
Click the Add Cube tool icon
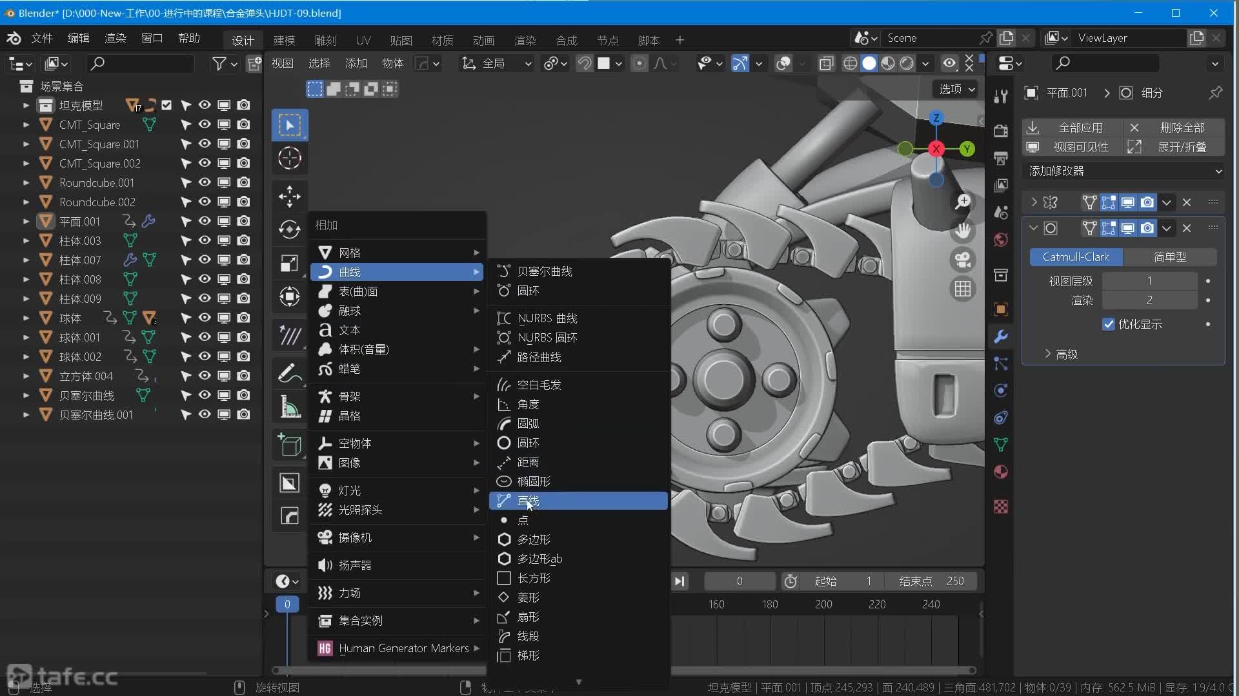coord(289,445)
